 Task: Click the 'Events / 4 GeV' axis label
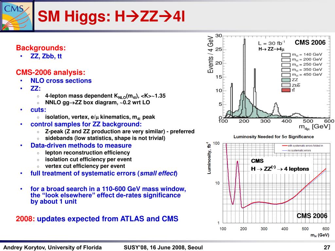211,55
